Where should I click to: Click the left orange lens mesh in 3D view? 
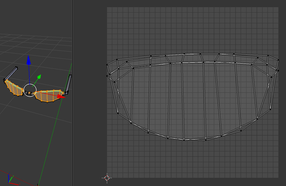pos(14,88)
